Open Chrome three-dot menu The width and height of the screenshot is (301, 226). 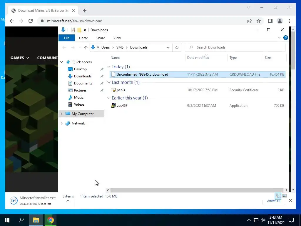coord(289,21)
